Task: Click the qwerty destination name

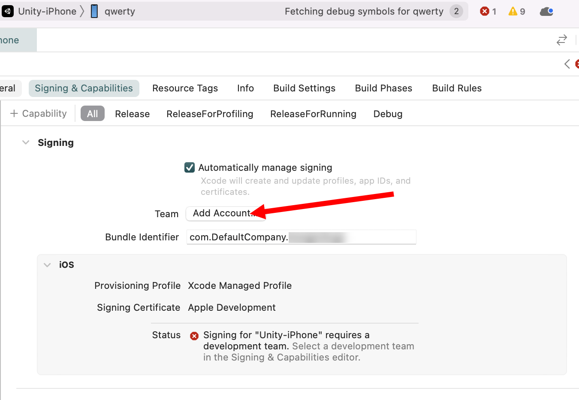Action: [120, 11]
